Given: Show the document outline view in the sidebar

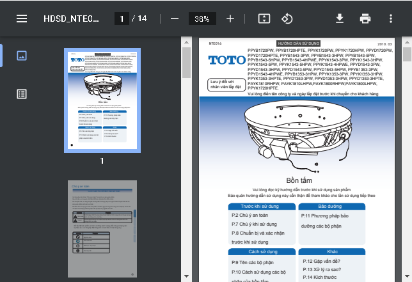Looking at the screenshot, I should tap(22, 94).
